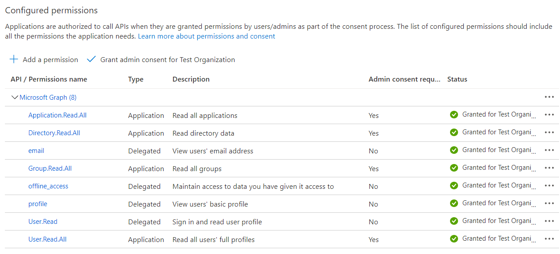Open the offline_access permission link
This screenshot has width=560, height=254.
[x=48, y=186]
